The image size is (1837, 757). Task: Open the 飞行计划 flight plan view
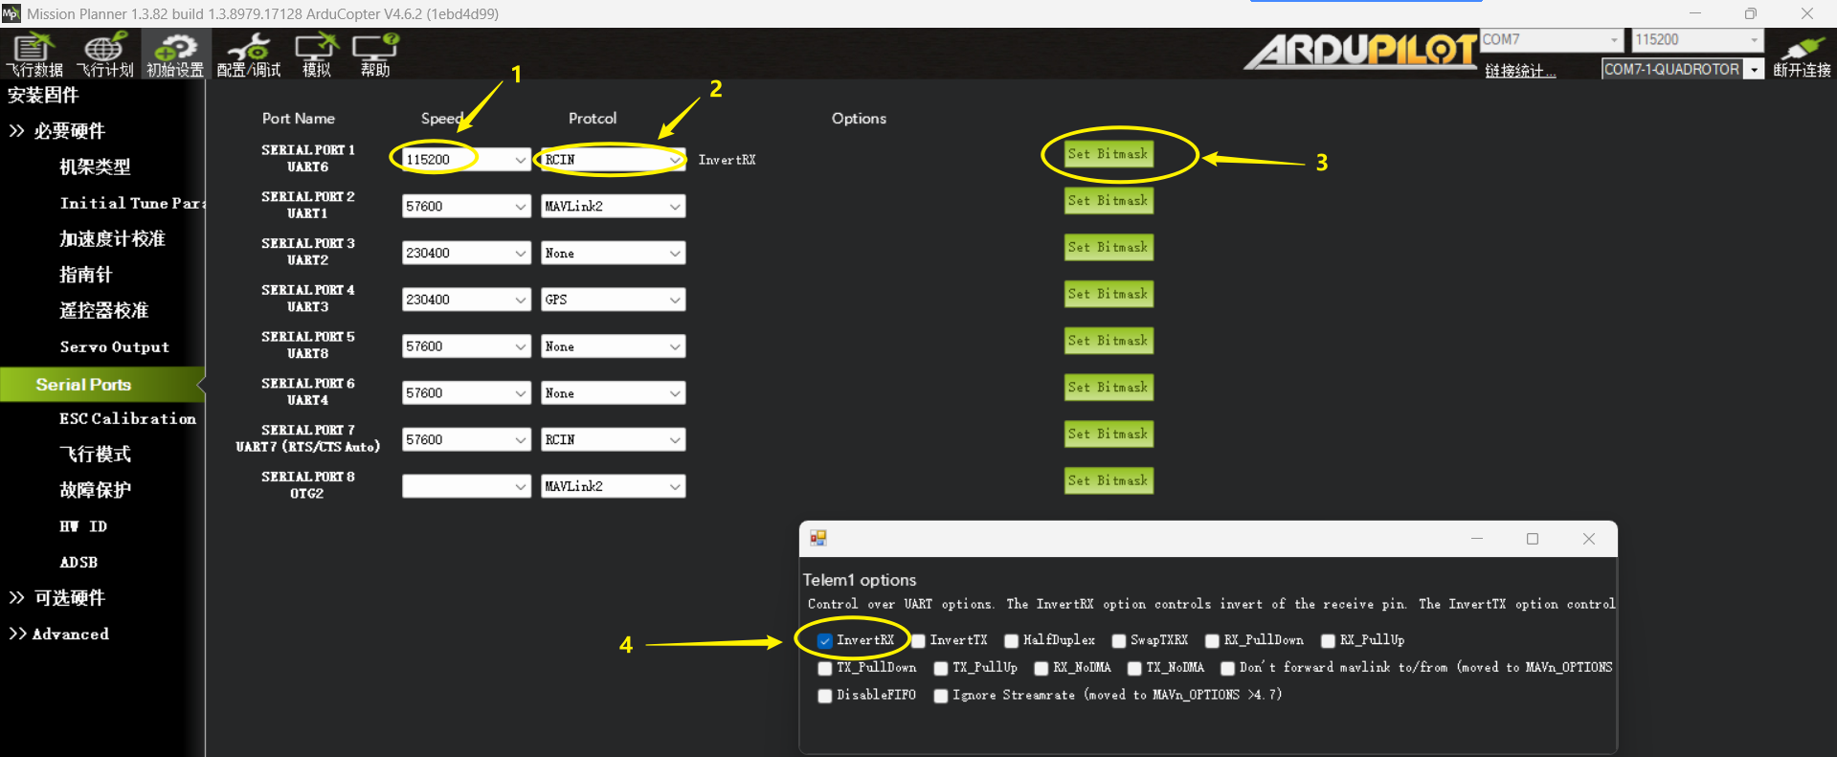104,54
